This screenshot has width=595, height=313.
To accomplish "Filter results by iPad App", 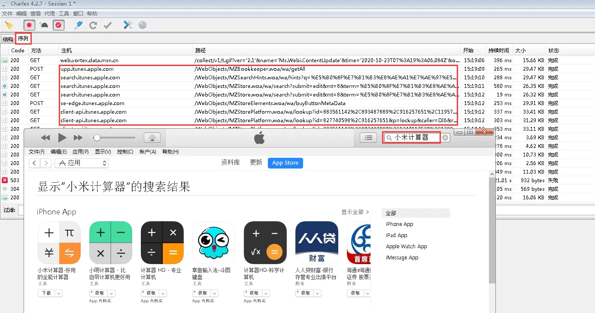I will [x=397, y=235].
